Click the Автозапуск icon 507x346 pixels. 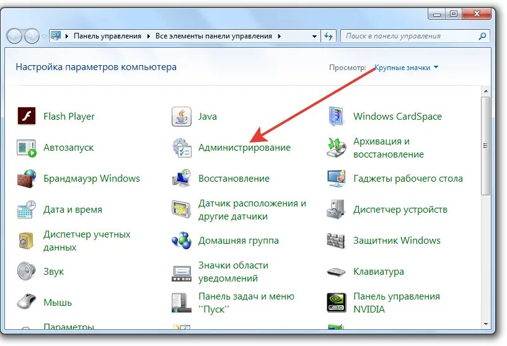27,148
